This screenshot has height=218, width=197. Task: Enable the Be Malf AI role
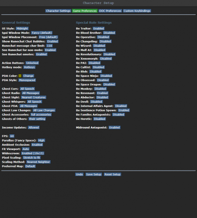pyautogui.click(x=100, y=50)
